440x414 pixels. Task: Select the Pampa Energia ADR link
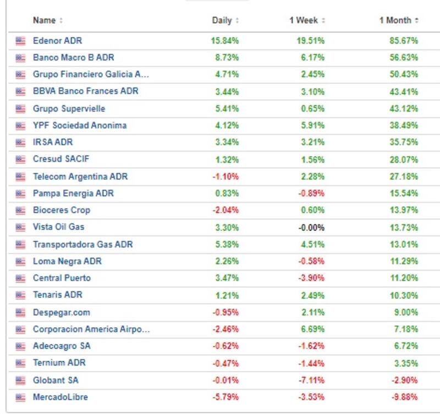pyautogui.click(x=73, y=194)
